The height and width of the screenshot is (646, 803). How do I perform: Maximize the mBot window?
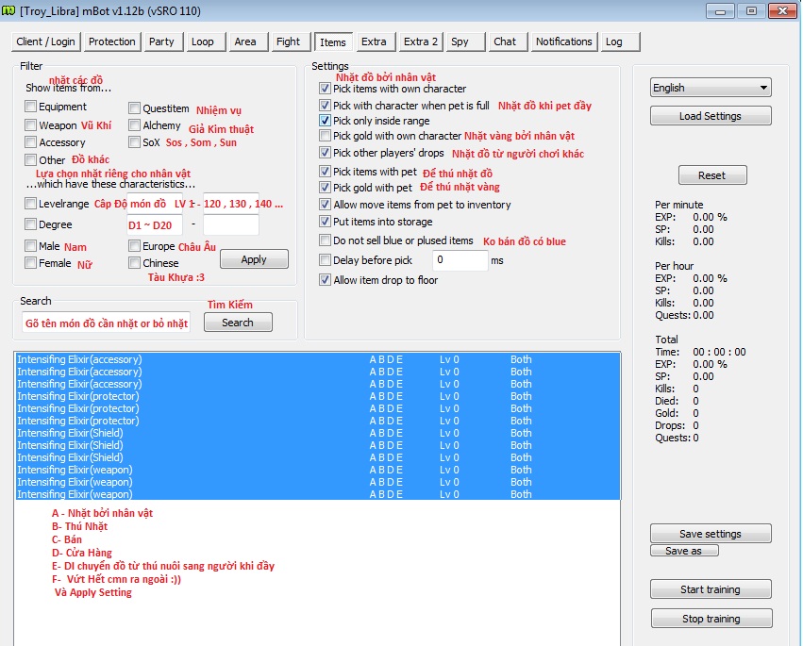coord(751,11)
